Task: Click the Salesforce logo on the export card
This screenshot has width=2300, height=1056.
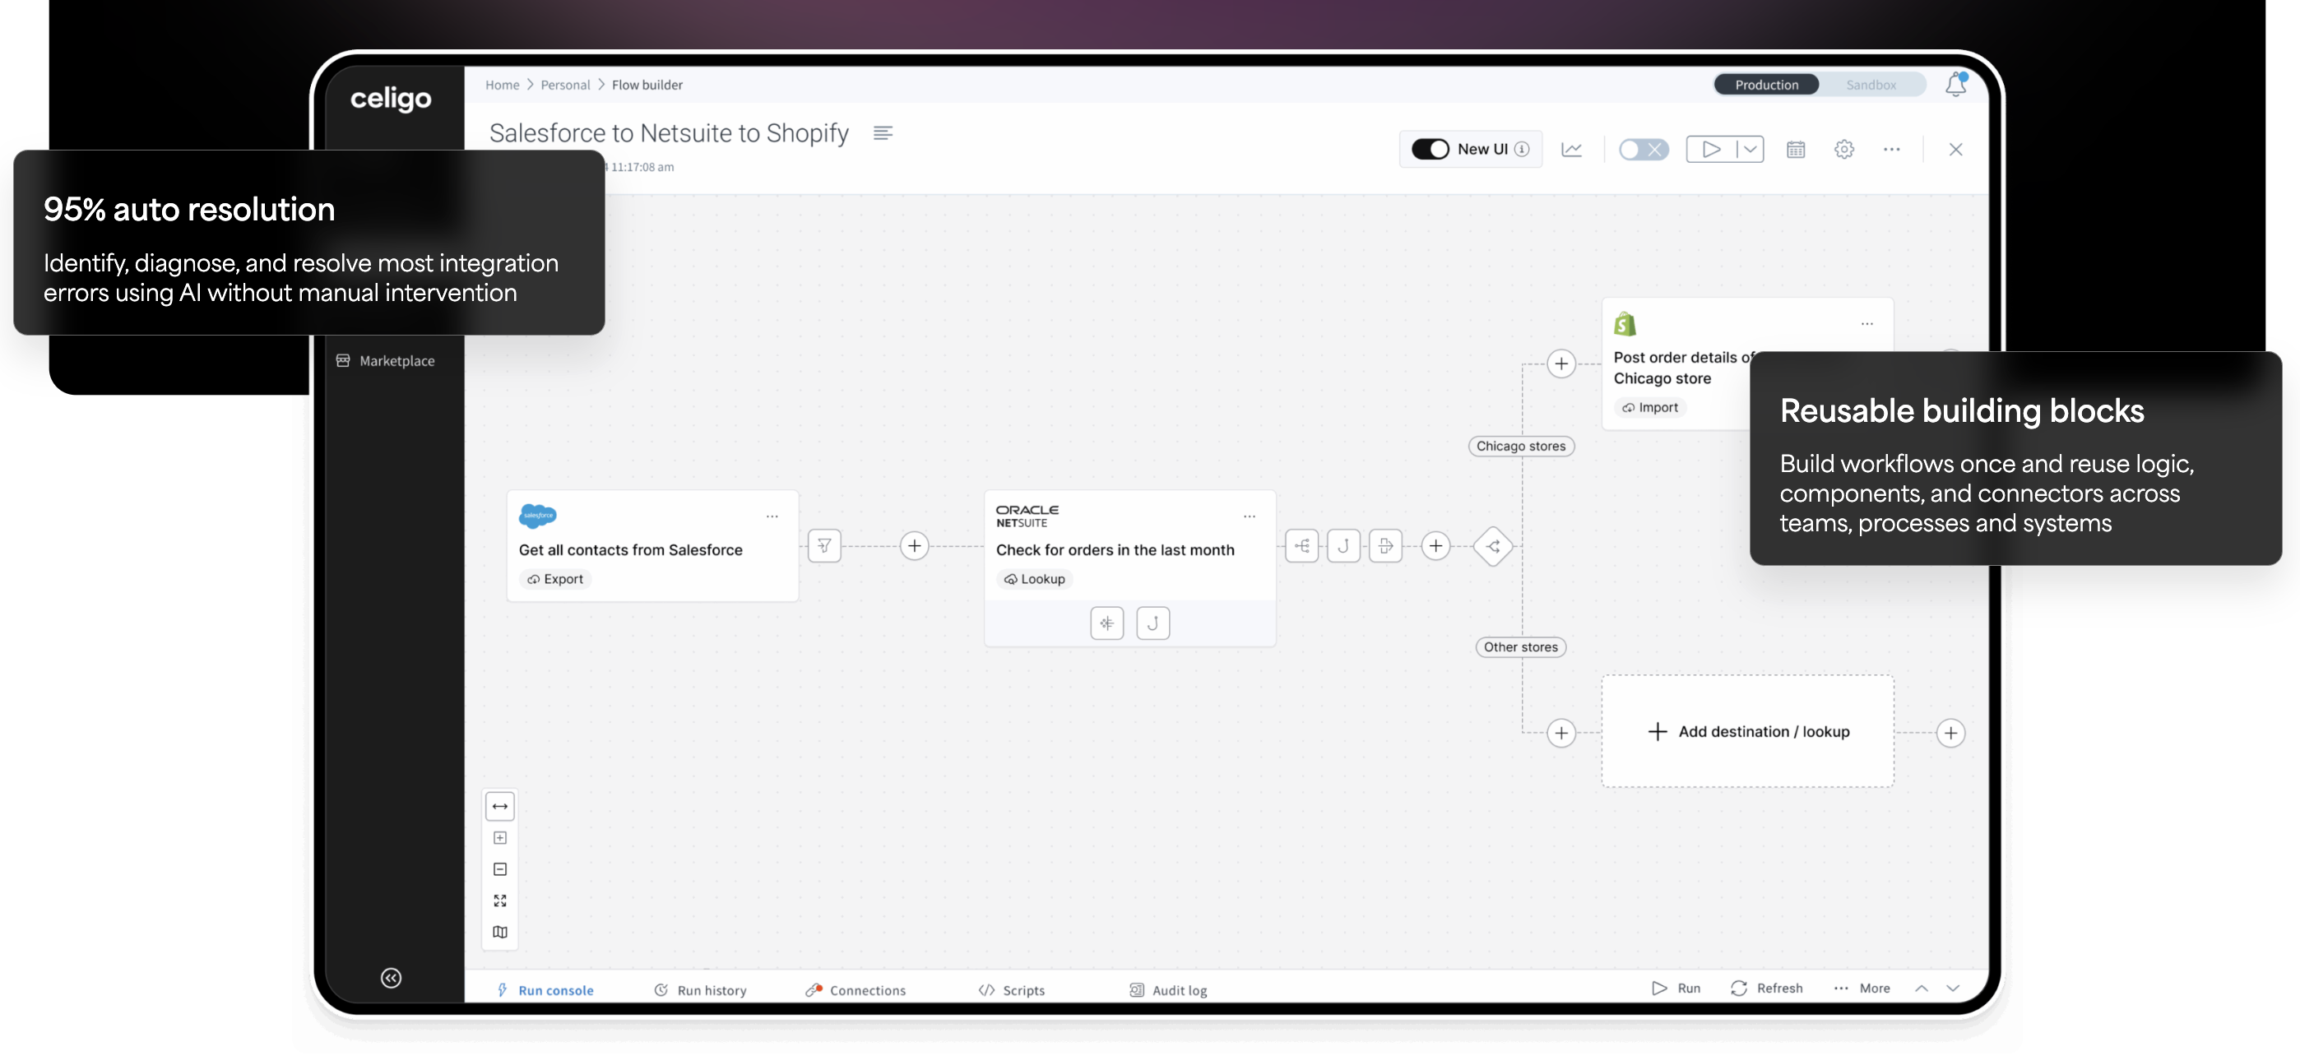Action: click(537, 515)
